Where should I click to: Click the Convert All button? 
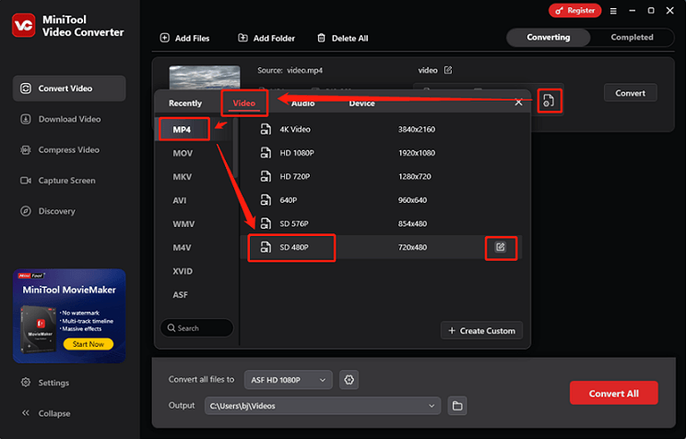pos(613,393)
